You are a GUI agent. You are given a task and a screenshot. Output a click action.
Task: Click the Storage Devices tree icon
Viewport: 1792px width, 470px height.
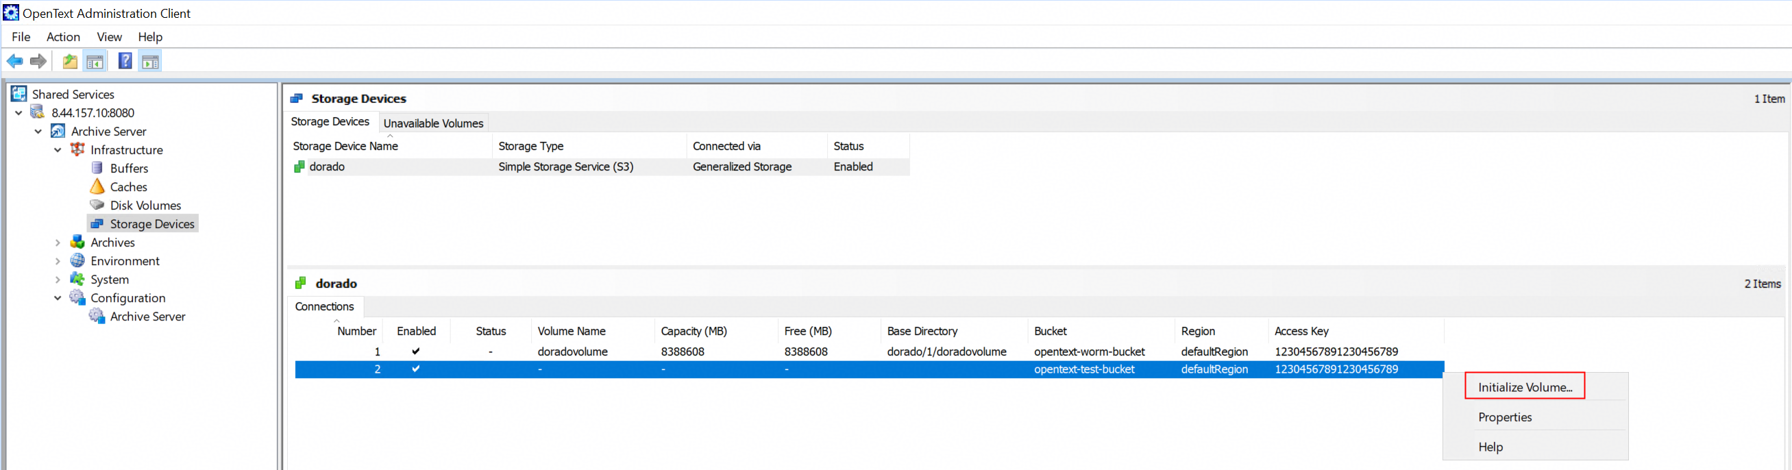coord(97,224)
